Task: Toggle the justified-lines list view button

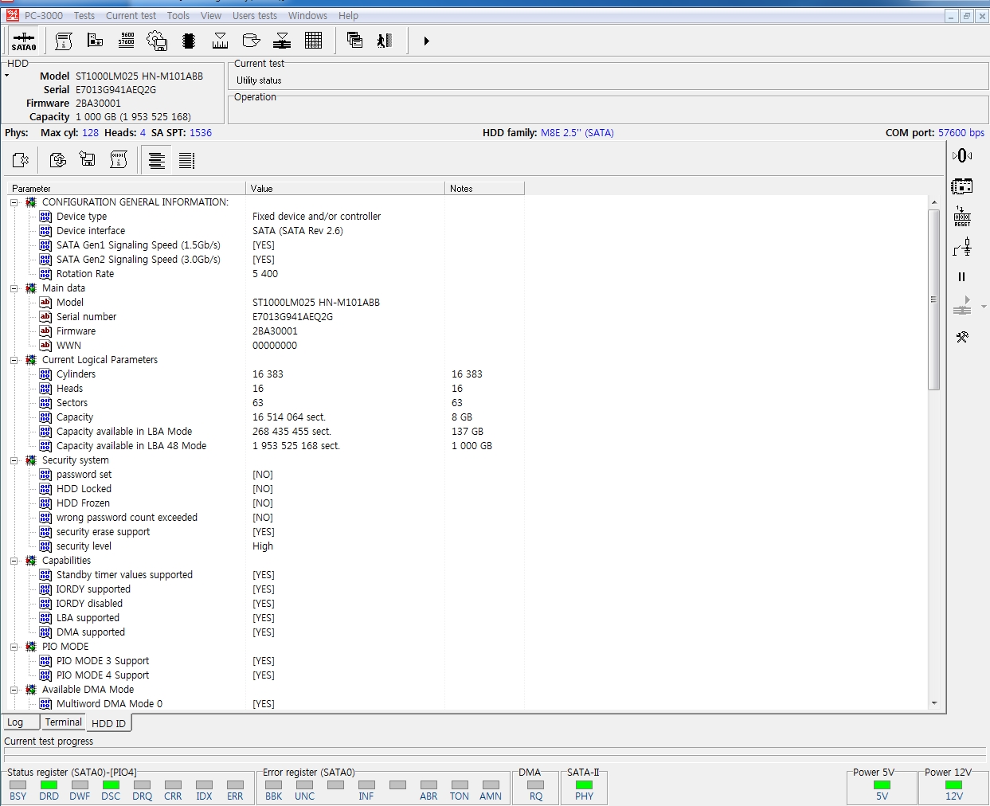Action: (x=186, y=161)
